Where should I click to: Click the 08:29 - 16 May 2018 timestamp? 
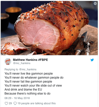[17, 98]
